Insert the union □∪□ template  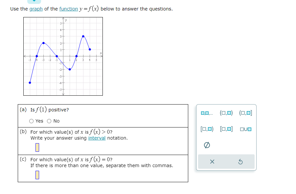245,129
